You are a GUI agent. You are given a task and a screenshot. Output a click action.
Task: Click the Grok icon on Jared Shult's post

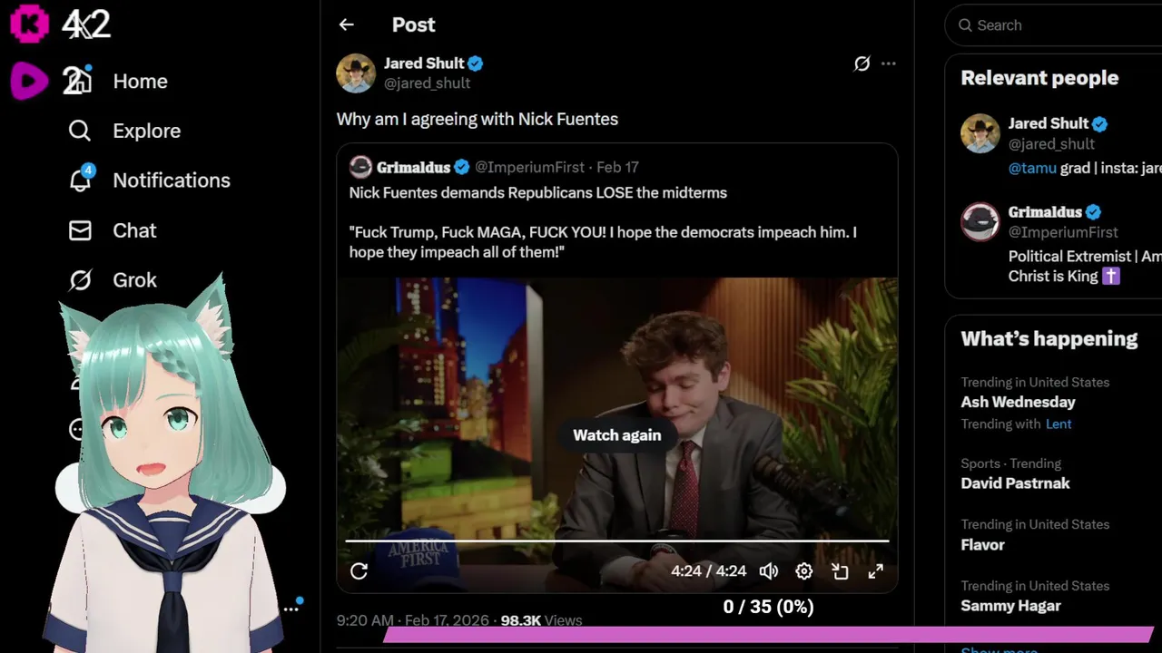pyautogui.click(x=862, y=63)
